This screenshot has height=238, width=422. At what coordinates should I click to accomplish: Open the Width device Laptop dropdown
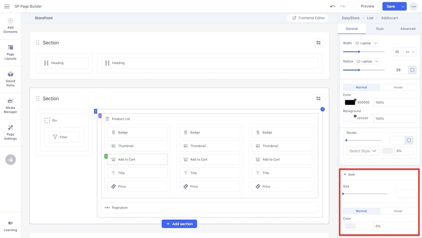366,43
